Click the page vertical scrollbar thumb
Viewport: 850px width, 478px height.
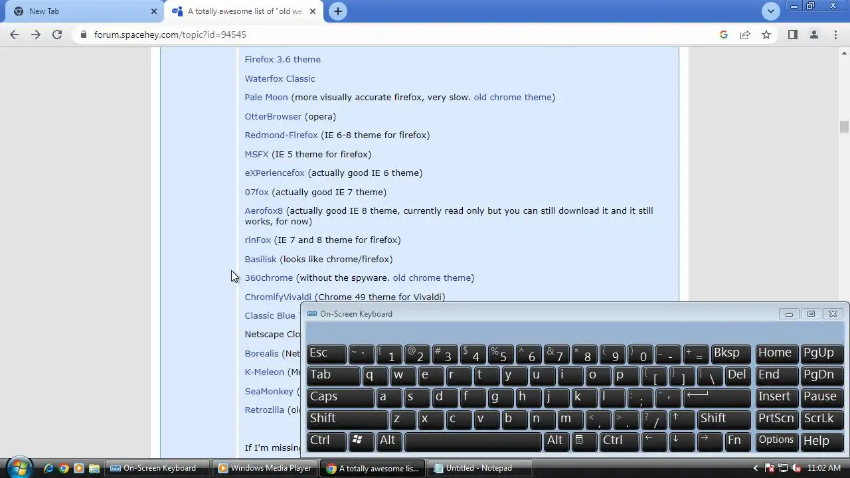pos(844,127)
